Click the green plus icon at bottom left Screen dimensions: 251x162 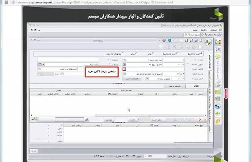[x=36, y=119]
